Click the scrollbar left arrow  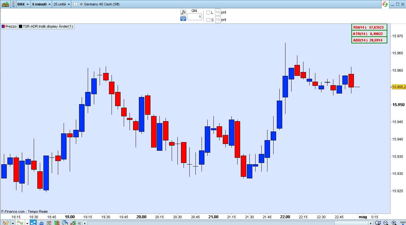[85, 223]
